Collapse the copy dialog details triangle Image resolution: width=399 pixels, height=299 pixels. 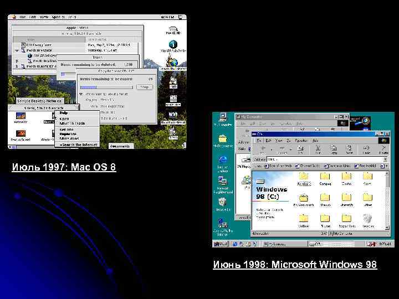pyautogui.click(x=81, y=94)
